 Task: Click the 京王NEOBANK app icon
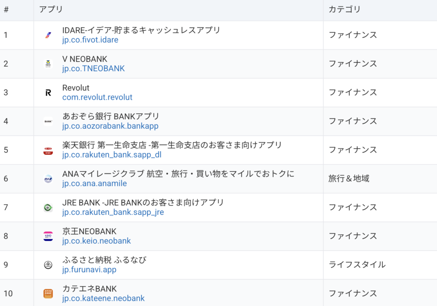pos(48,236)
